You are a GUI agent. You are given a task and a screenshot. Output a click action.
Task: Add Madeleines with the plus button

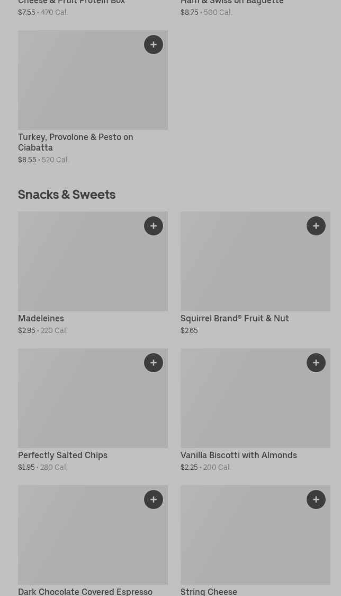coord(154,226)
